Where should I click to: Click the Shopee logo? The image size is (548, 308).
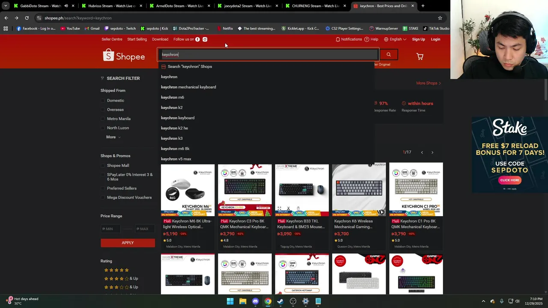coord(124,56)
